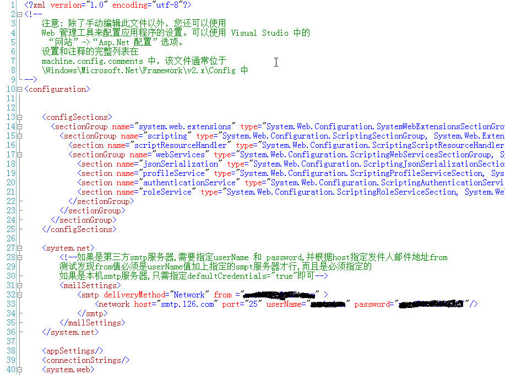Click the defaultCredentials="true" comment text
This screenshot has height=375, width=505.
(x=242, y=276)
